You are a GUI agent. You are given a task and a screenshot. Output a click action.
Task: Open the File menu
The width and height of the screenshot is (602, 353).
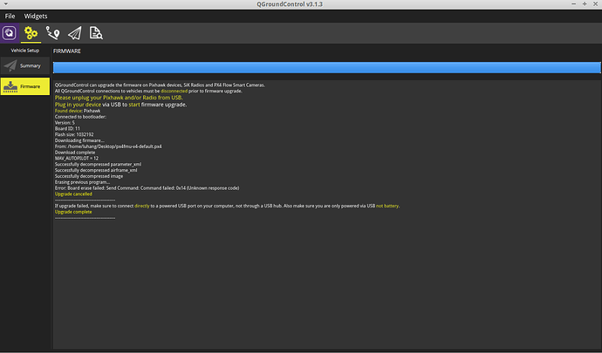10,16
